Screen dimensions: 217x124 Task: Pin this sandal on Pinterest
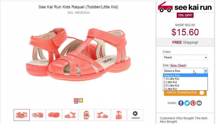tap(193, 103)
